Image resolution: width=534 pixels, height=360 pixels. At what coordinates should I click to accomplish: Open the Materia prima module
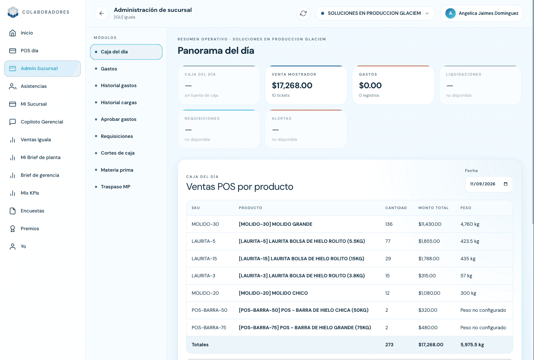click(126, 170)
